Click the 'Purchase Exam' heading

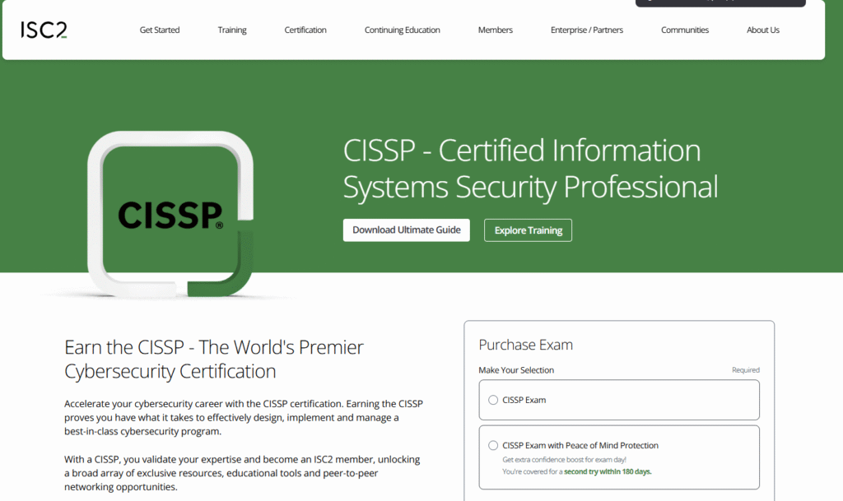click(526, 345)
